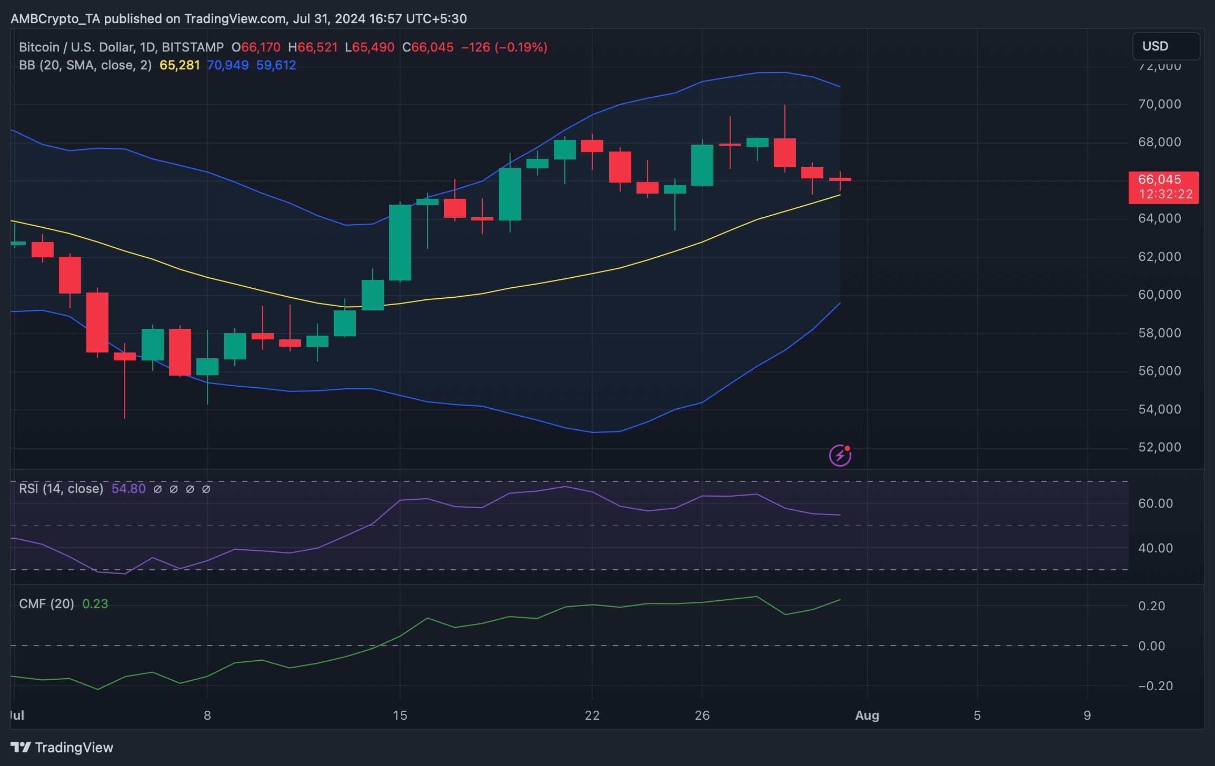Viewport: 1215px width, 766px height.
Task: Click the 15 date label on time axis
Action: pyautogui.click(x=400, y=715)
